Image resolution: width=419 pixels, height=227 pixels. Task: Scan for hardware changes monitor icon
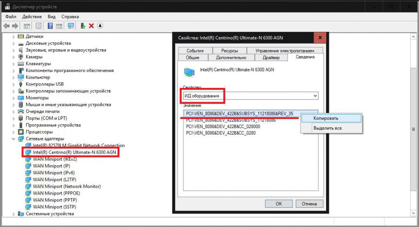[x=71, y=26]
